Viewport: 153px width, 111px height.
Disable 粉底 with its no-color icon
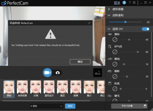coord(115,89)
